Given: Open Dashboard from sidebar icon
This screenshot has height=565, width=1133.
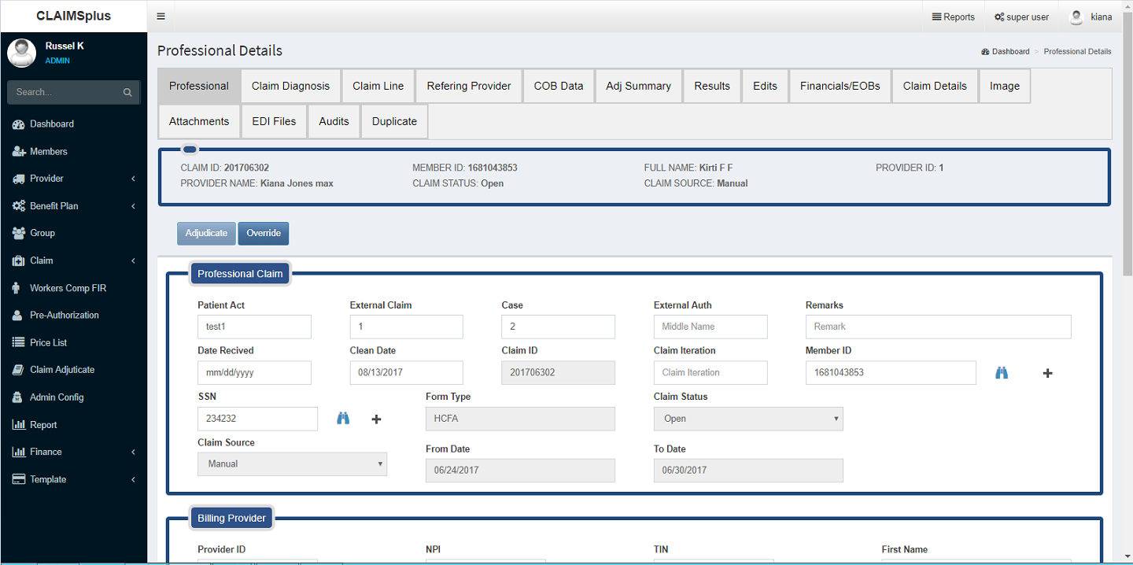Looking at the screenshot, I should [19, 124].
